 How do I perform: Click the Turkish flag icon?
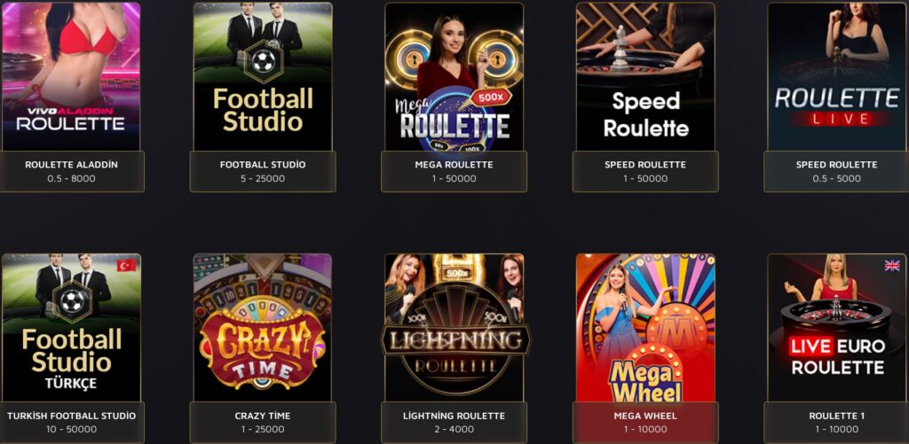(126, 265)
